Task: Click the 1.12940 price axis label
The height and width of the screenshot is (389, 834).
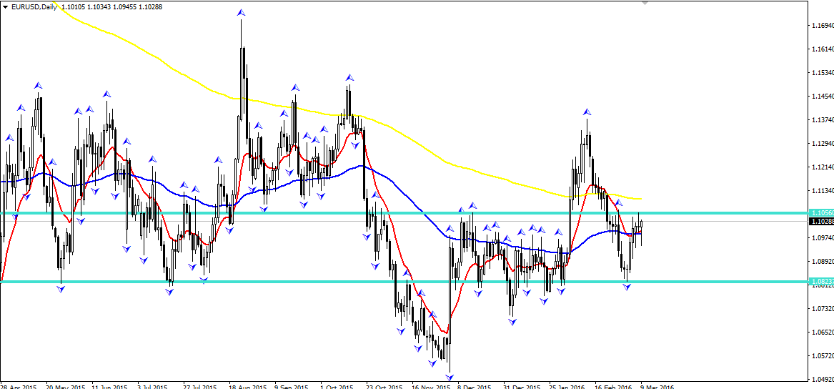Action: pos(823,143)
